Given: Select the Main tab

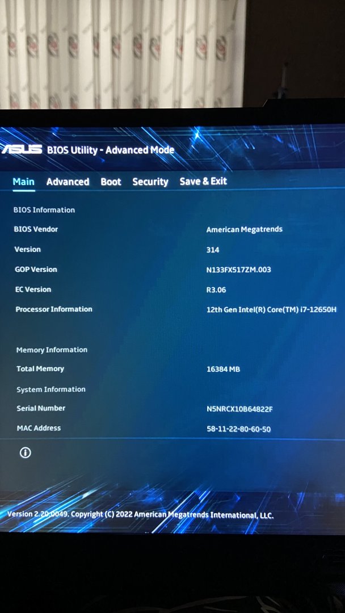Looking at the screenshot, I should pos(23,182).
